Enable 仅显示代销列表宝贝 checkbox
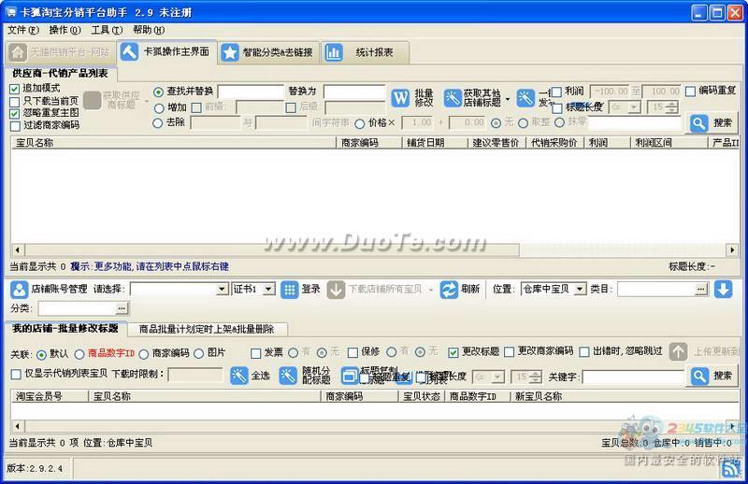Image resolution: width=748 pixels, height=484 pixels. click(16, 375)
